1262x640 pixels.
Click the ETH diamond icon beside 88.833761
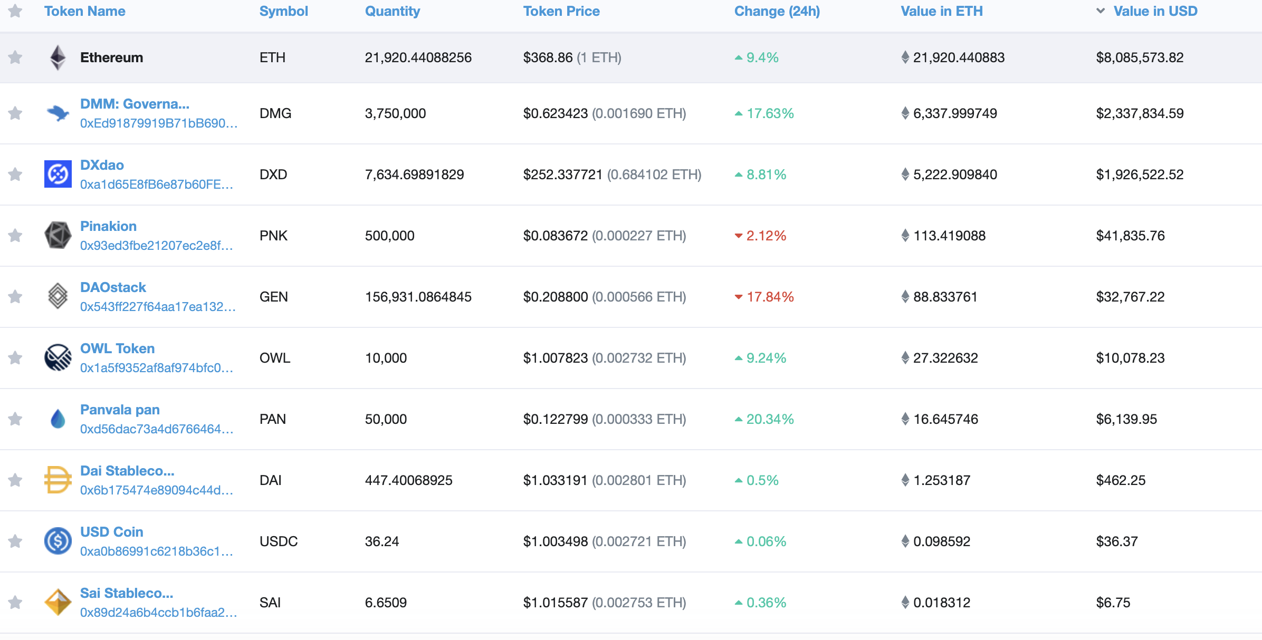point(905,297)
